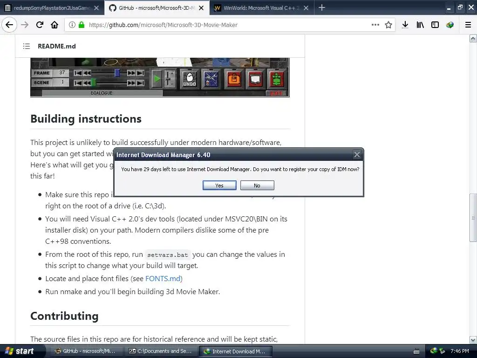477x358 pixels.
Task: Bookmark this page with the star
Action: [388, 25]
